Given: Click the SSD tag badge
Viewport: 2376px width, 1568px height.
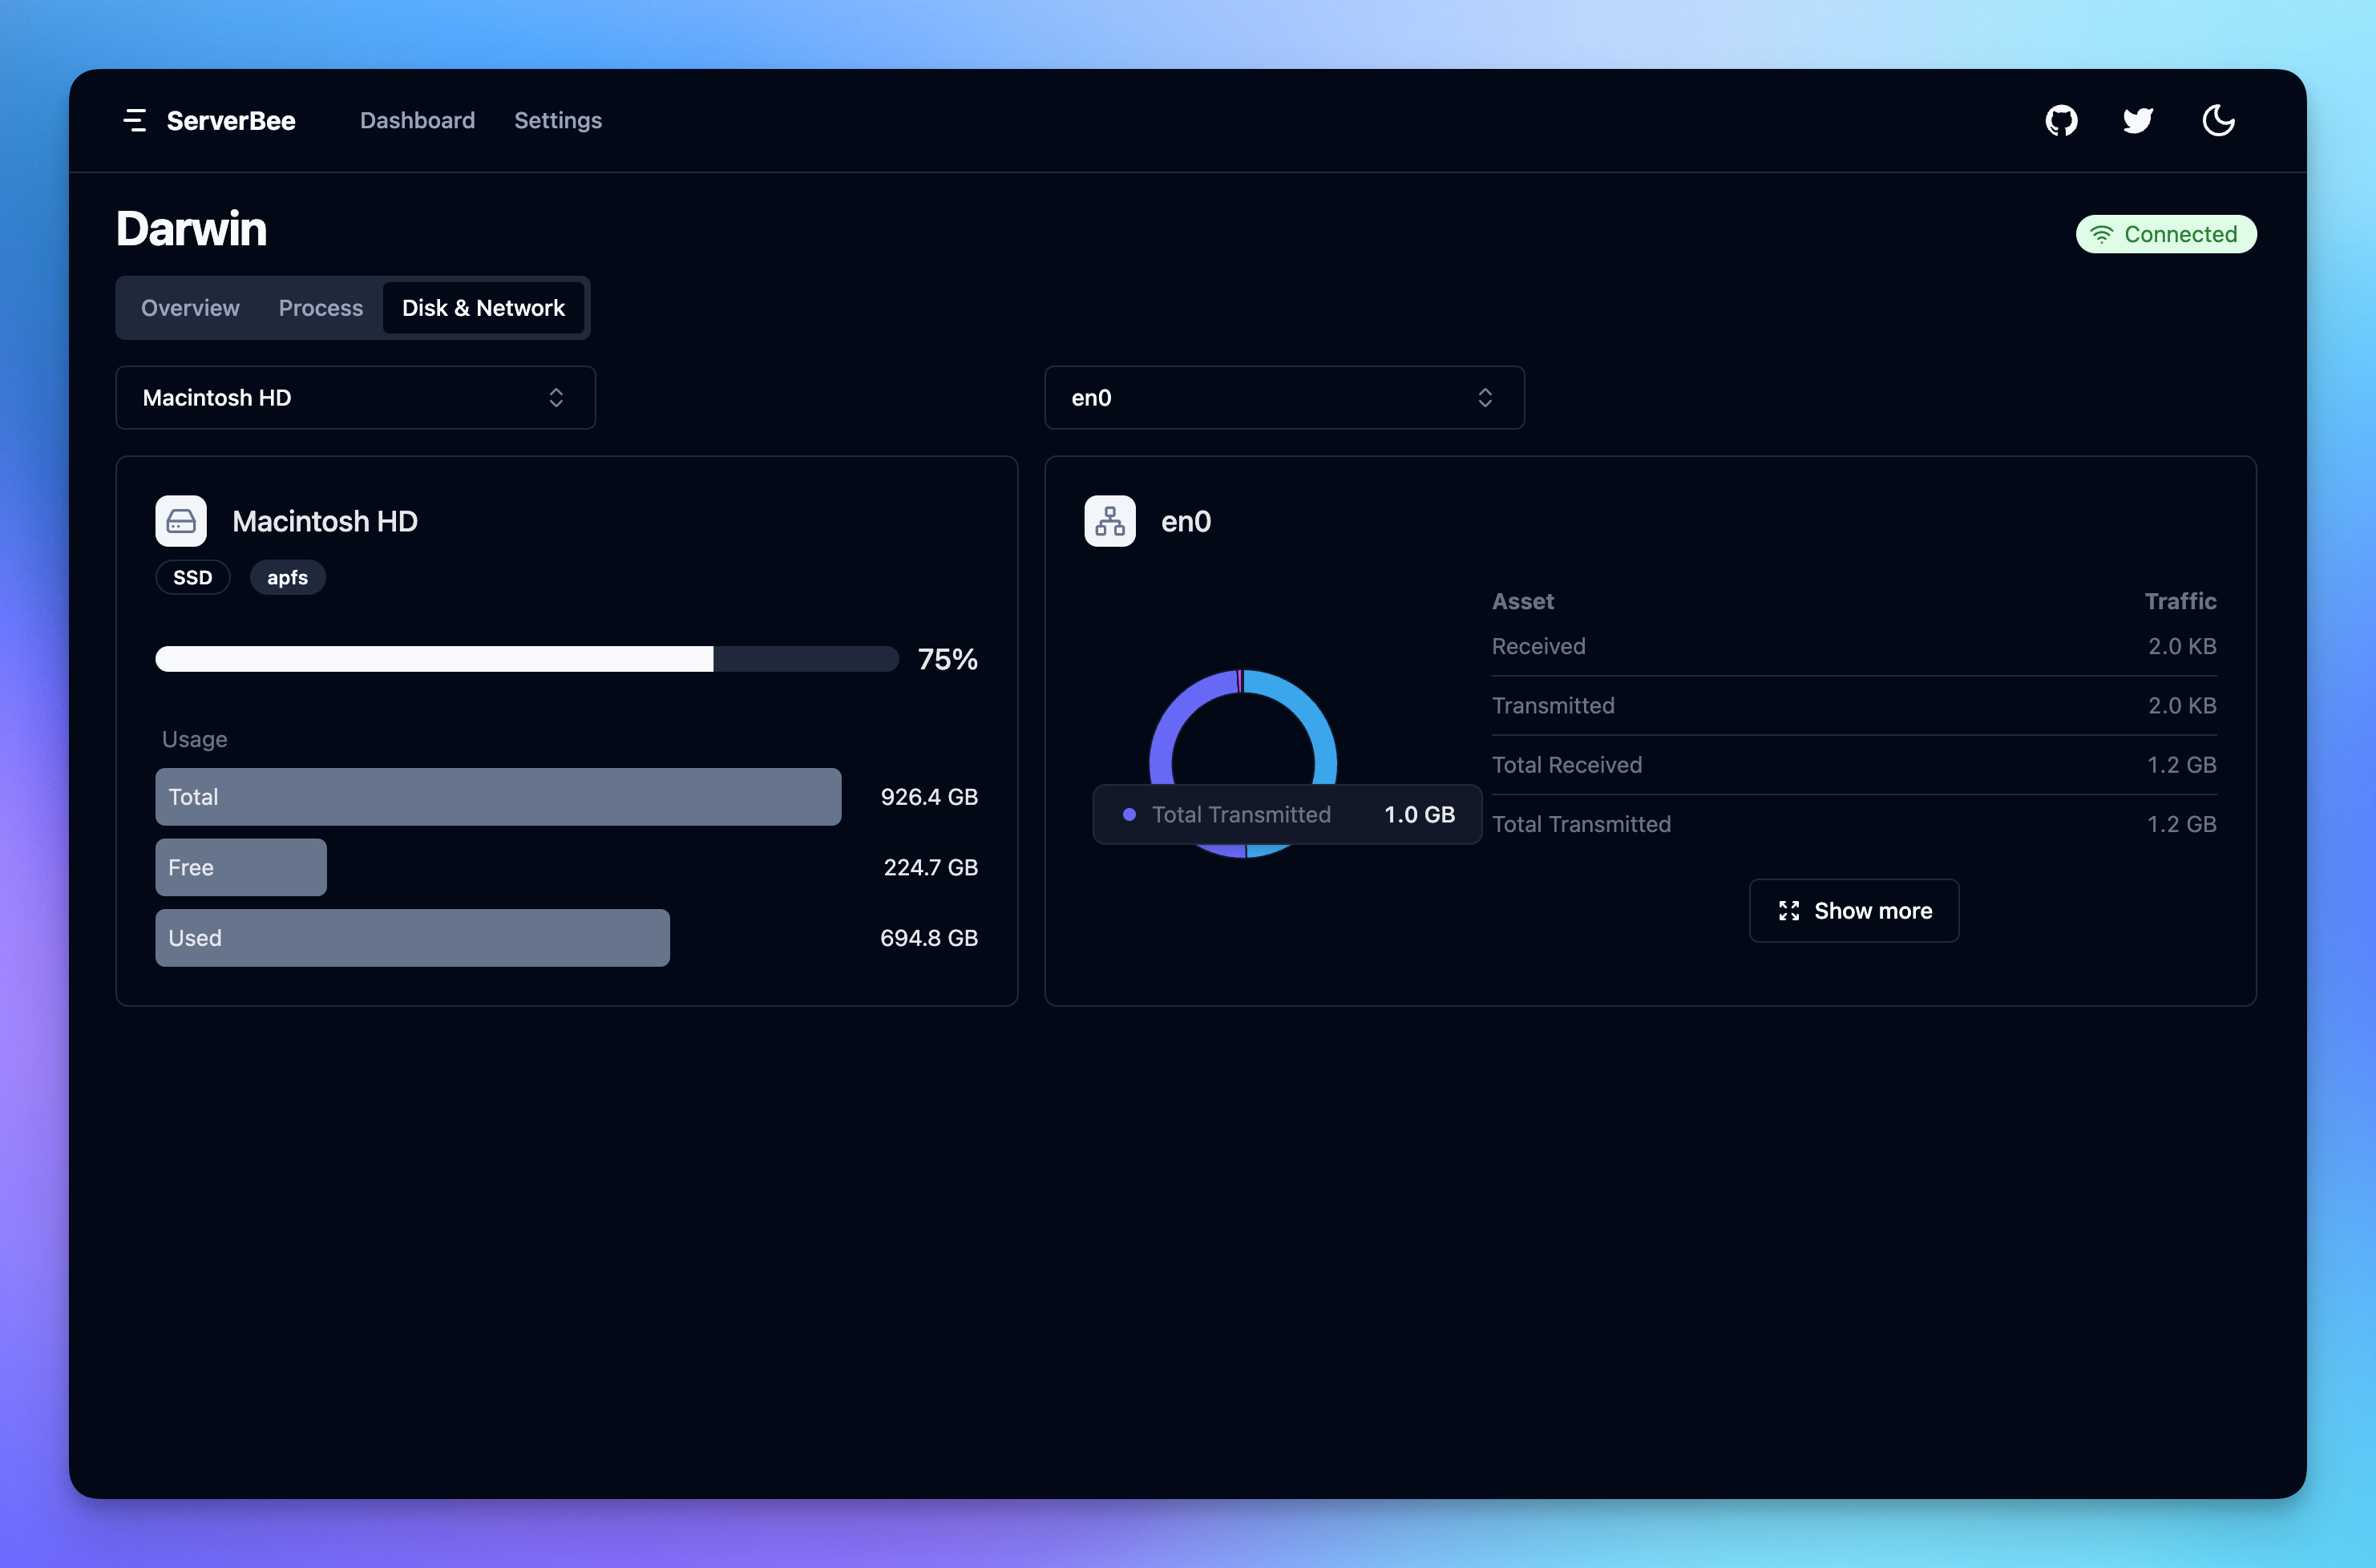Looking at the screenshot, I should coord(193,578).
